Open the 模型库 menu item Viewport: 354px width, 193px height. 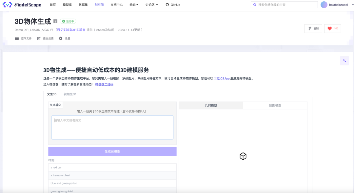(x=67, y=5)
